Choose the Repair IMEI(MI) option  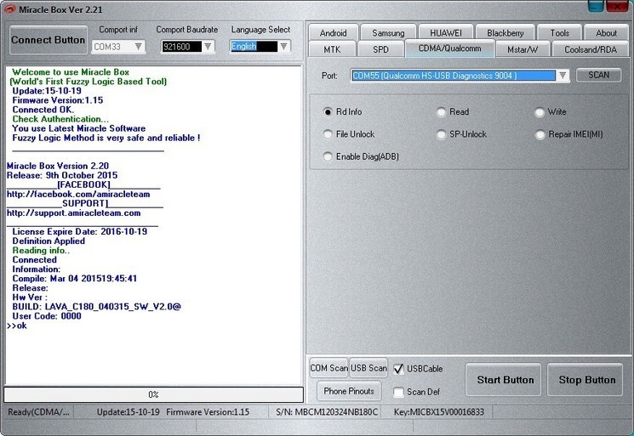(x=540, y=134)
